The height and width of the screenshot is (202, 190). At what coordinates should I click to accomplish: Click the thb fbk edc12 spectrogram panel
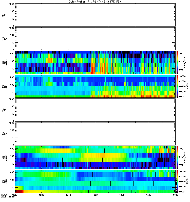coord(95,62)
